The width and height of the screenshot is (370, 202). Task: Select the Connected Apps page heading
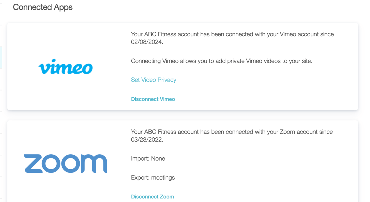43,7
